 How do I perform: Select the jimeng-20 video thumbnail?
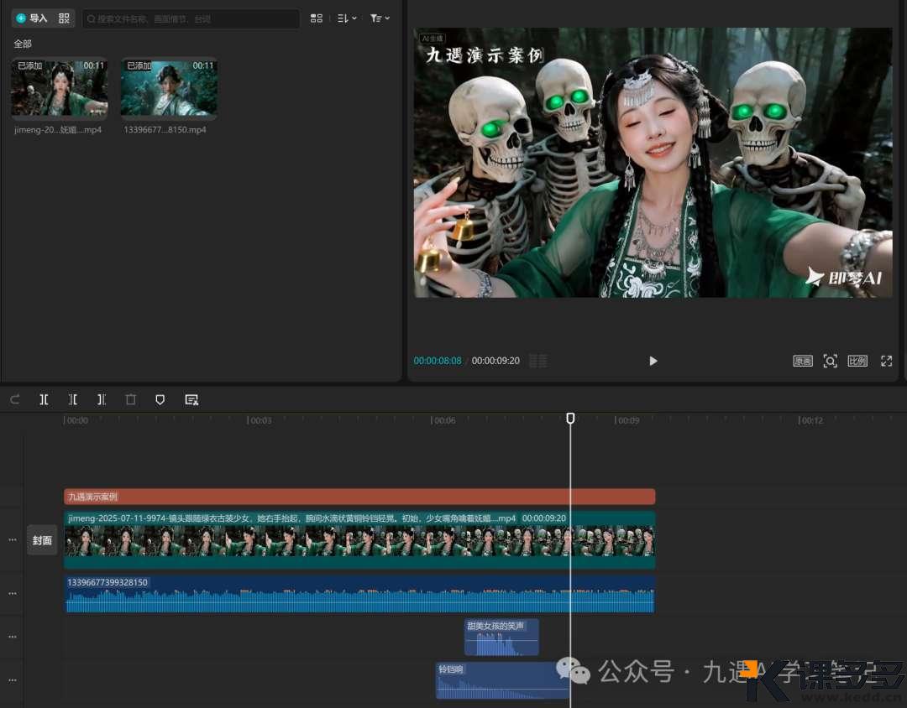point(60,88)
